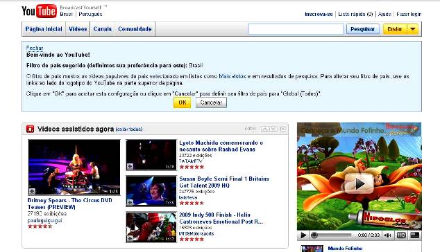This screenshot has width=440, height=252.
Task: Click the Fechar link in the welcome box
Action: [35, 48]
